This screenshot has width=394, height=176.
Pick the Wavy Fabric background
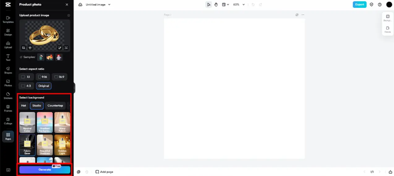pos(62,122)
